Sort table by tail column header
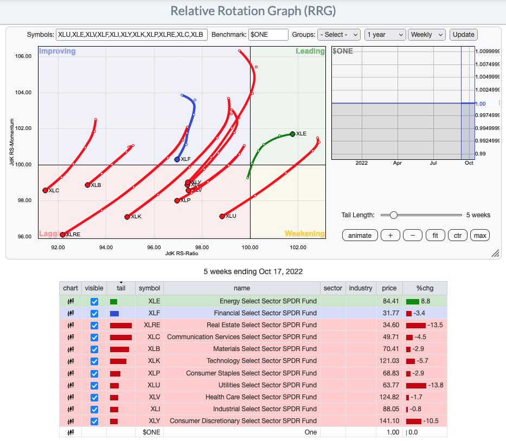Screen dimensions: 506x441 point(121,288)
